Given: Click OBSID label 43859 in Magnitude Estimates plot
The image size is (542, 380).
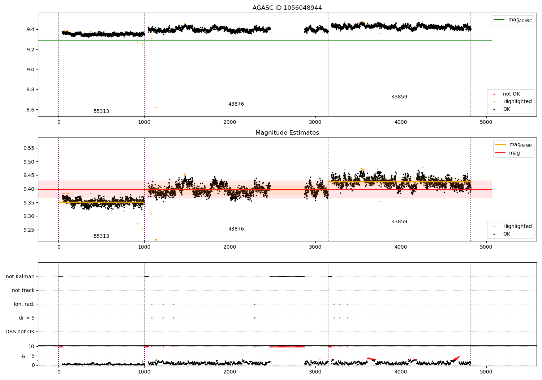Looking at the screenshot, I should tap(399, 221).
